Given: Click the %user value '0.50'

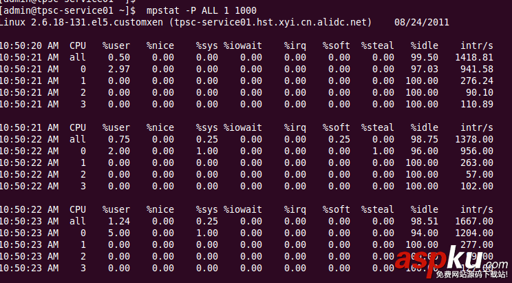Looking at the screenshot, I should pos(119,58).
